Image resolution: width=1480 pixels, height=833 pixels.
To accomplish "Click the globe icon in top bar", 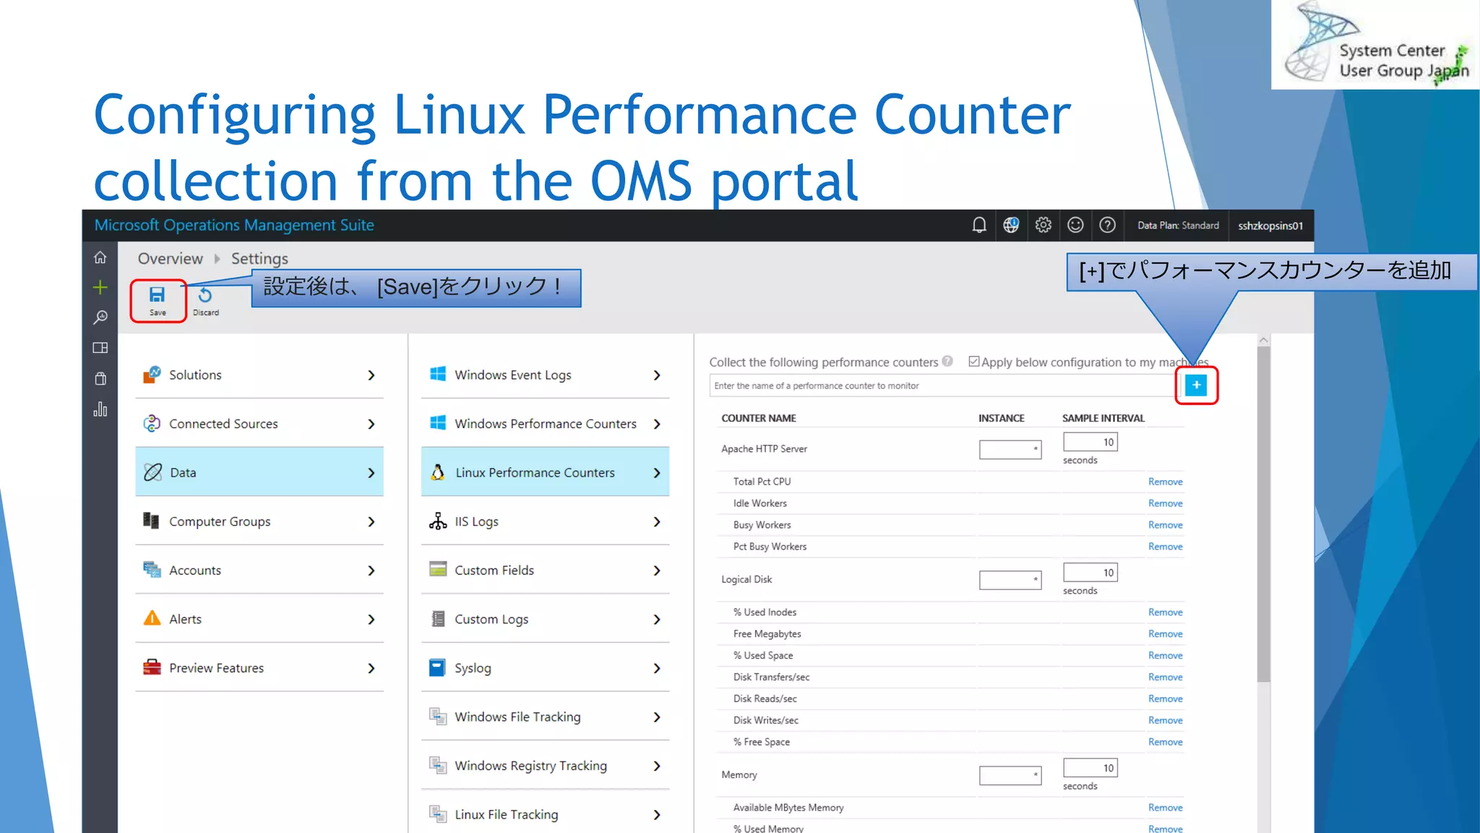I will 1011,226.
